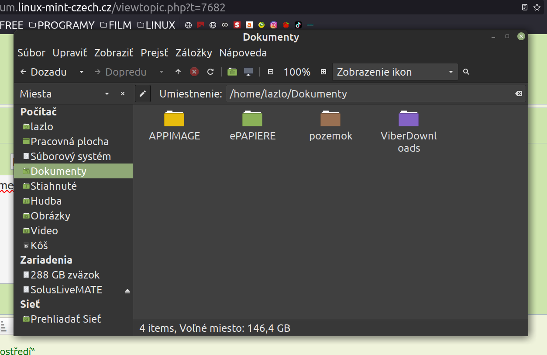Image resolution: width=547 pixels, height=355 pixels.
Task: Zoom out with the minus icon
Action: click(271, 72)
